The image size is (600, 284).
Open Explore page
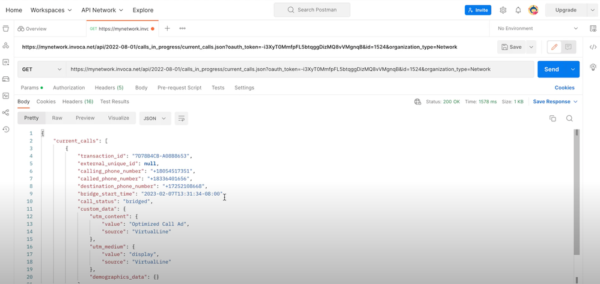[x=143, y=10]
